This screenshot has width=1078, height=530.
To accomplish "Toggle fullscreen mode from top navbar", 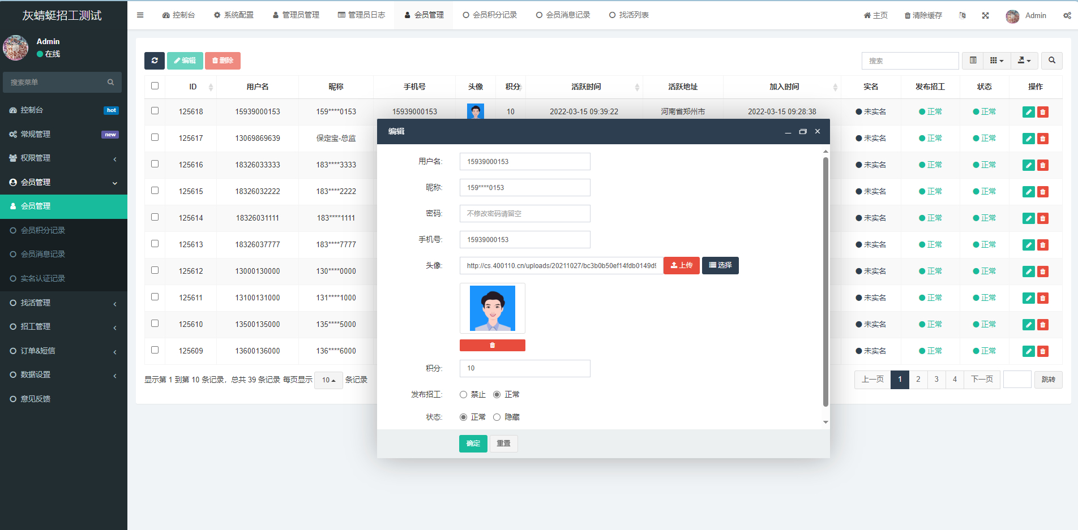I will tap(986, 15).
